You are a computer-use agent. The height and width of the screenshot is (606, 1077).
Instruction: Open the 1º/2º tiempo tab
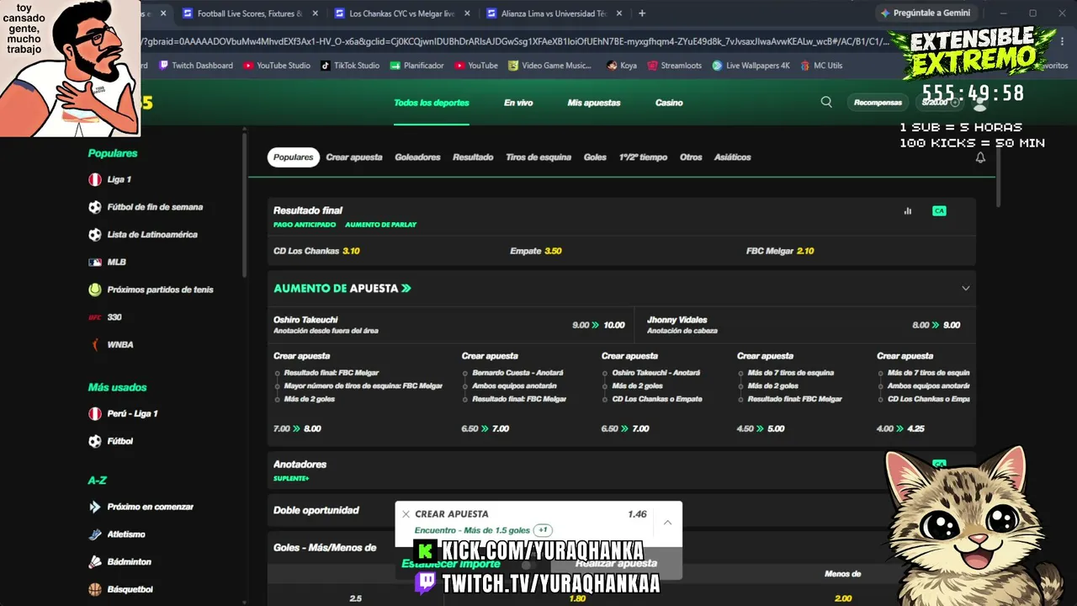643,157
